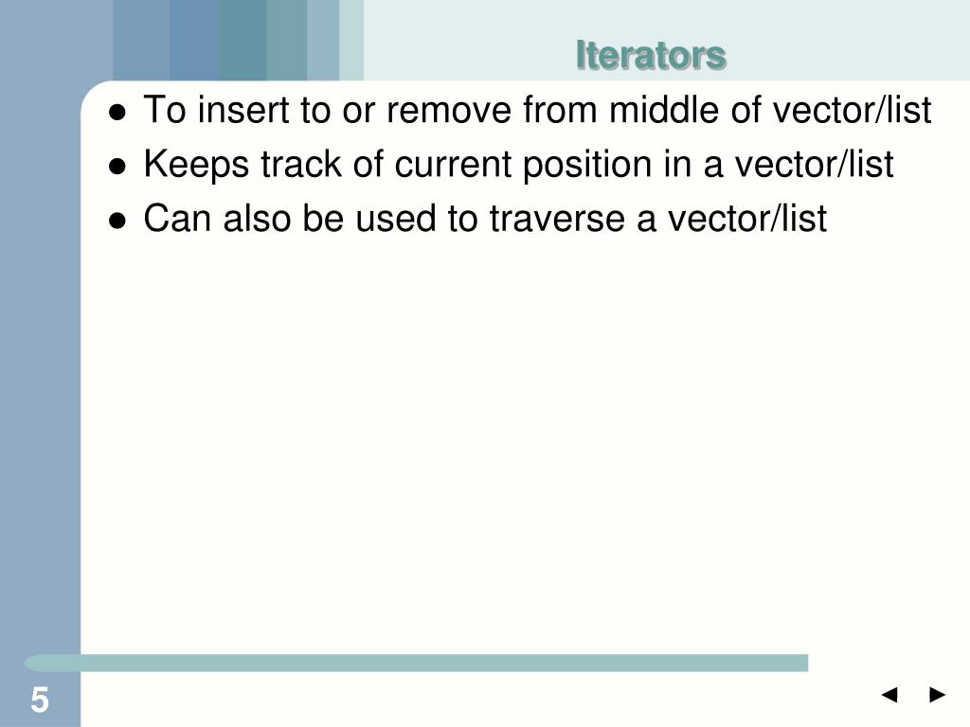Select the "To insert to or remove" line
The height and width of the screenshot is (727, 970).
pos(537,110)
